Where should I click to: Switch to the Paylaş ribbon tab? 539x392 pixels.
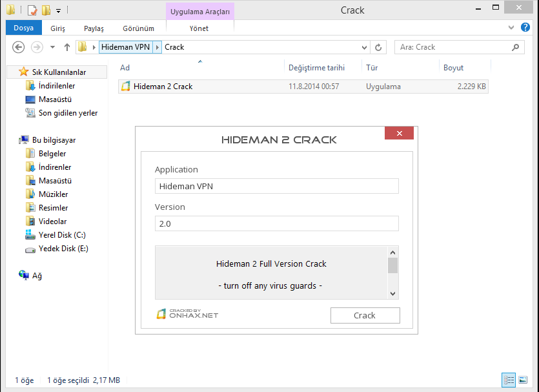[x=94, y=28]
